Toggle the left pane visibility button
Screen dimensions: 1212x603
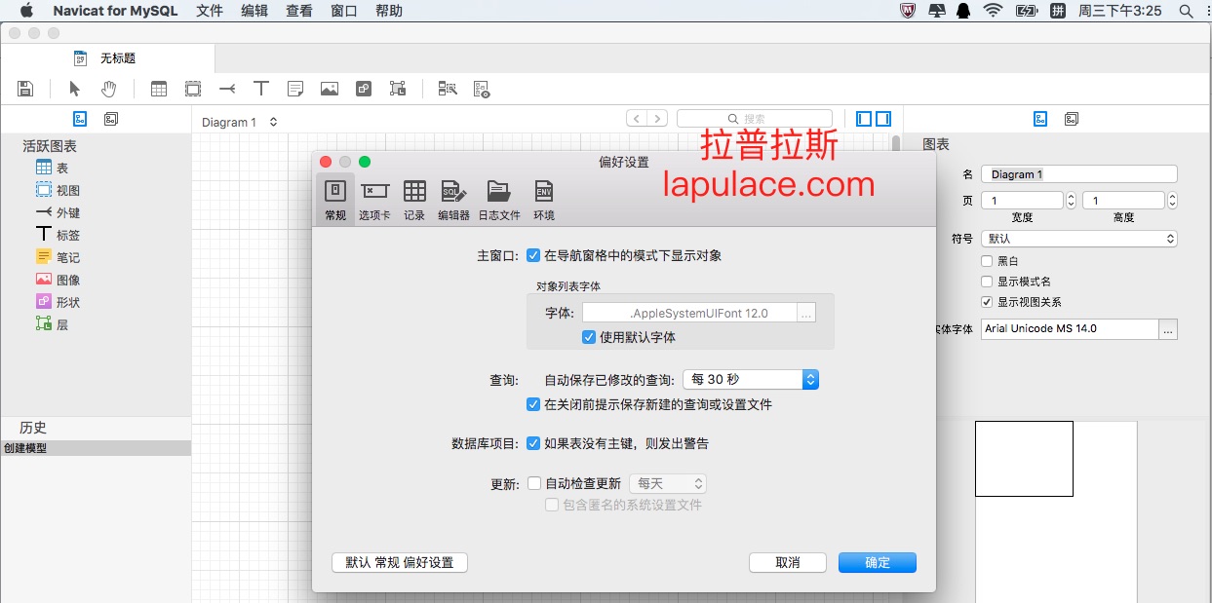click(864, 119)
